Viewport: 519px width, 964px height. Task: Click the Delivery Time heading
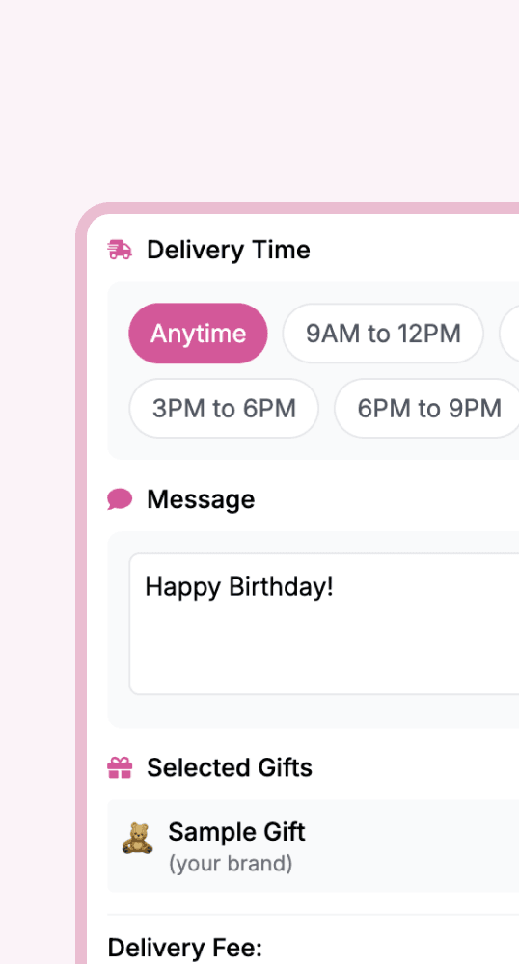[x=228, y=250]
